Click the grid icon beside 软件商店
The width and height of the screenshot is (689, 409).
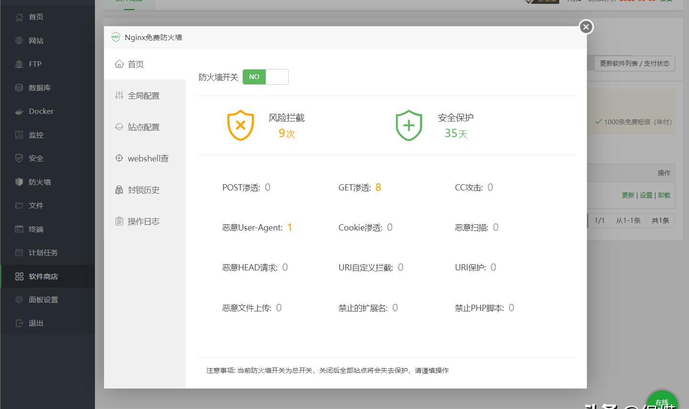19,276
